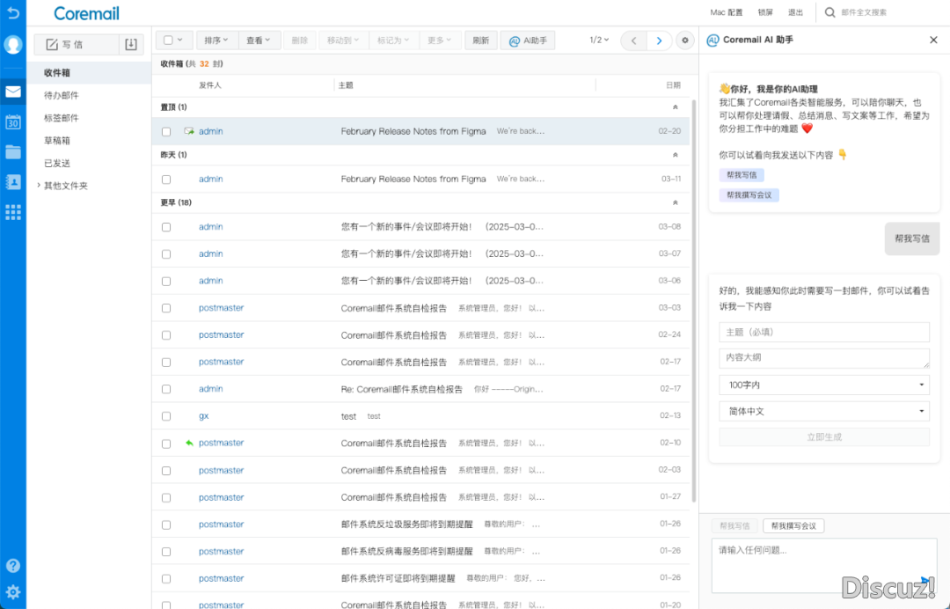Image resolution: width=950 pixels, height=609 pixels.
Task: Click the 写信 compose button
Action: [x=77, y=44]
